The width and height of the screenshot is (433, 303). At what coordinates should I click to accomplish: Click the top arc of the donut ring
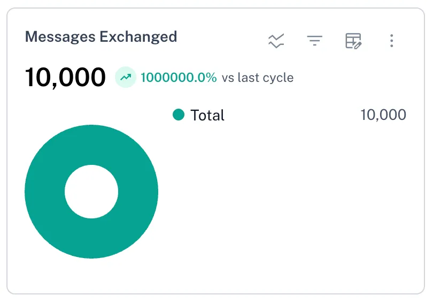91,145
